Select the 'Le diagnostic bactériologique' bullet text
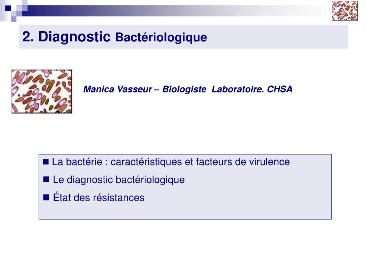The width and height of the screenshot is (366, 274). 119,180
